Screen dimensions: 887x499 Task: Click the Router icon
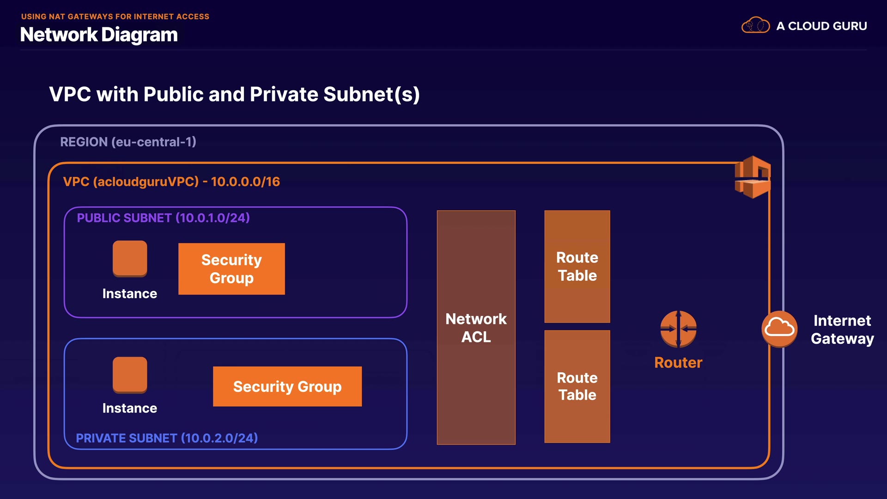[678, 329]
